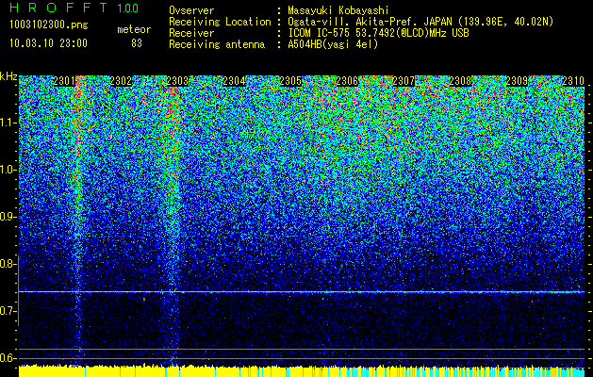Click the Receiving antenna label
This screenshot has height=377, width=593.
217,44
